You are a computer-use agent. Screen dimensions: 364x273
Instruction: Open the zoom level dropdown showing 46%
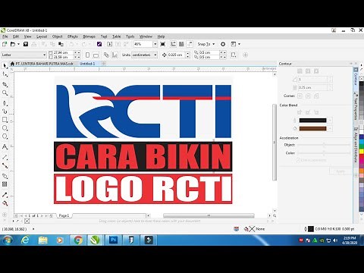click(x=155, y=44)
